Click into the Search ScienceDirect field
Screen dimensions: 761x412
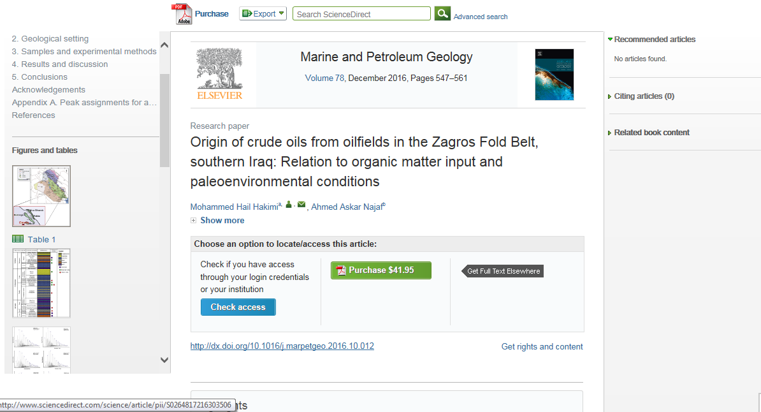[361, 14]
